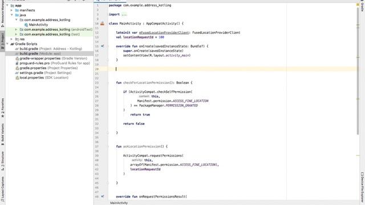Image resolution: width=365 pixels, height=205 pixels.
Task: Click on 'locationRequestId = 100' value
Action: (x=144, y=37)
